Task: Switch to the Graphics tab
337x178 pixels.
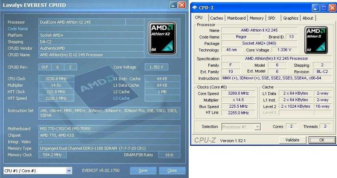Action: pos(290,18)
